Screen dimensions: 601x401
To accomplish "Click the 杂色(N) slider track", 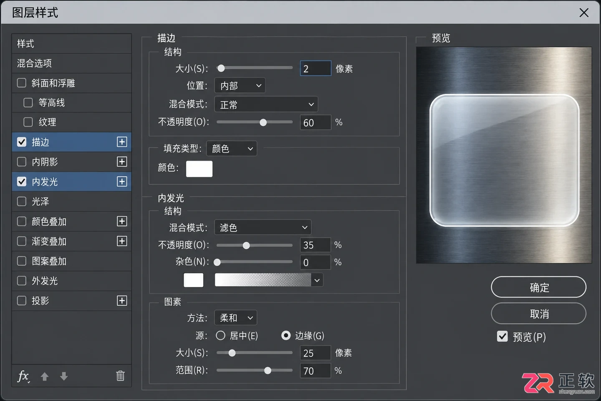I will click(x=255, y=262).
